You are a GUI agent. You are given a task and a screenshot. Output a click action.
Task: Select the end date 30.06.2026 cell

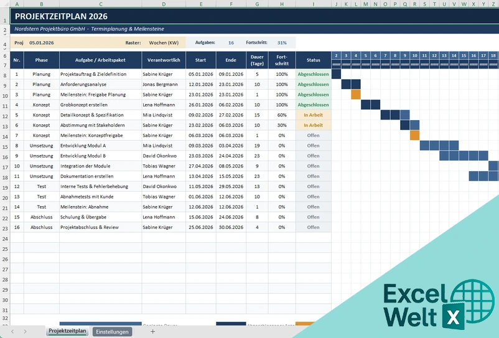[x=231, y=227]
